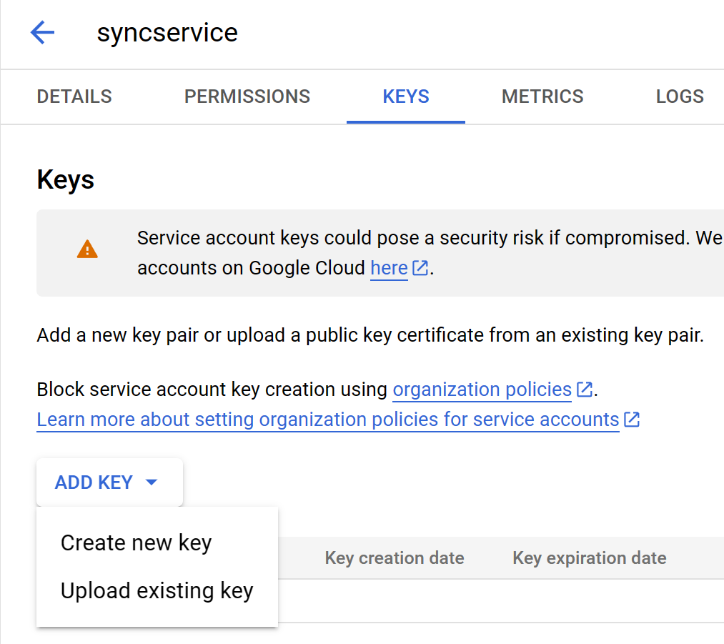Switch to the DETAILS tab
This screenshot has width=724, height=644.
point(74,96)
